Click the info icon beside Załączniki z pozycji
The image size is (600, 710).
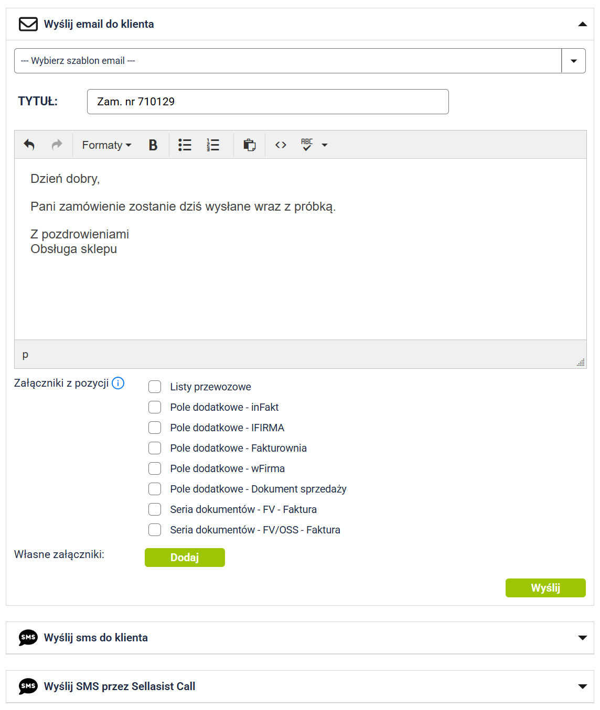coord(119,383)
